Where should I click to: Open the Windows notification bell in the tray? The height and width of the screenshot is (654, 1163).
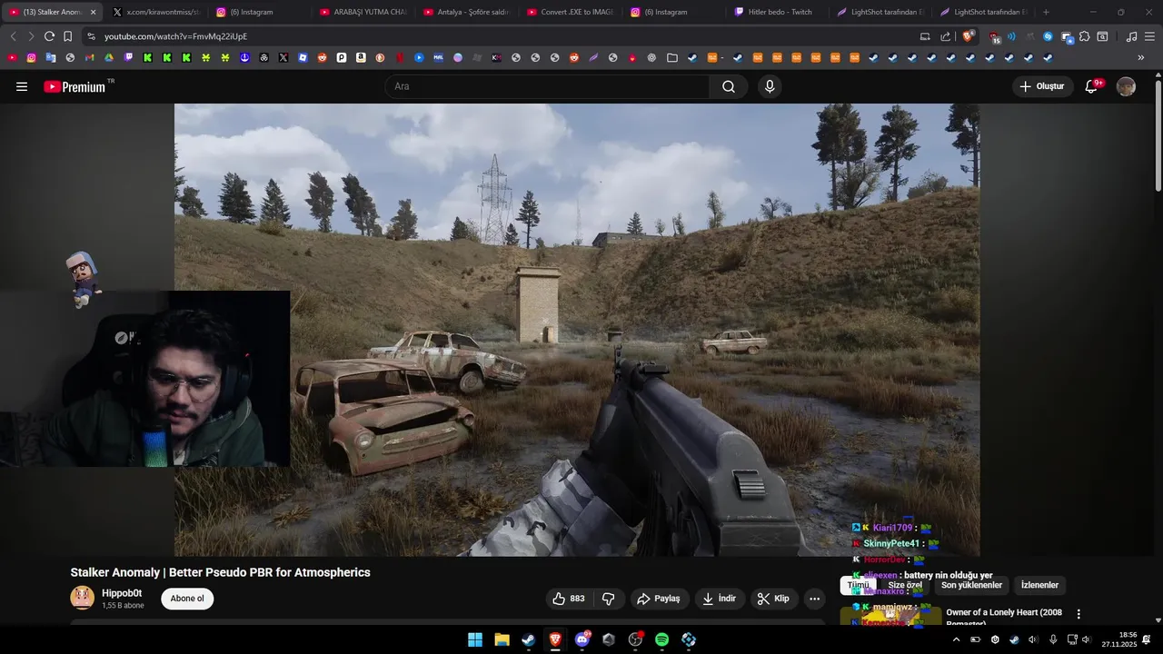tap(1148, 639)
